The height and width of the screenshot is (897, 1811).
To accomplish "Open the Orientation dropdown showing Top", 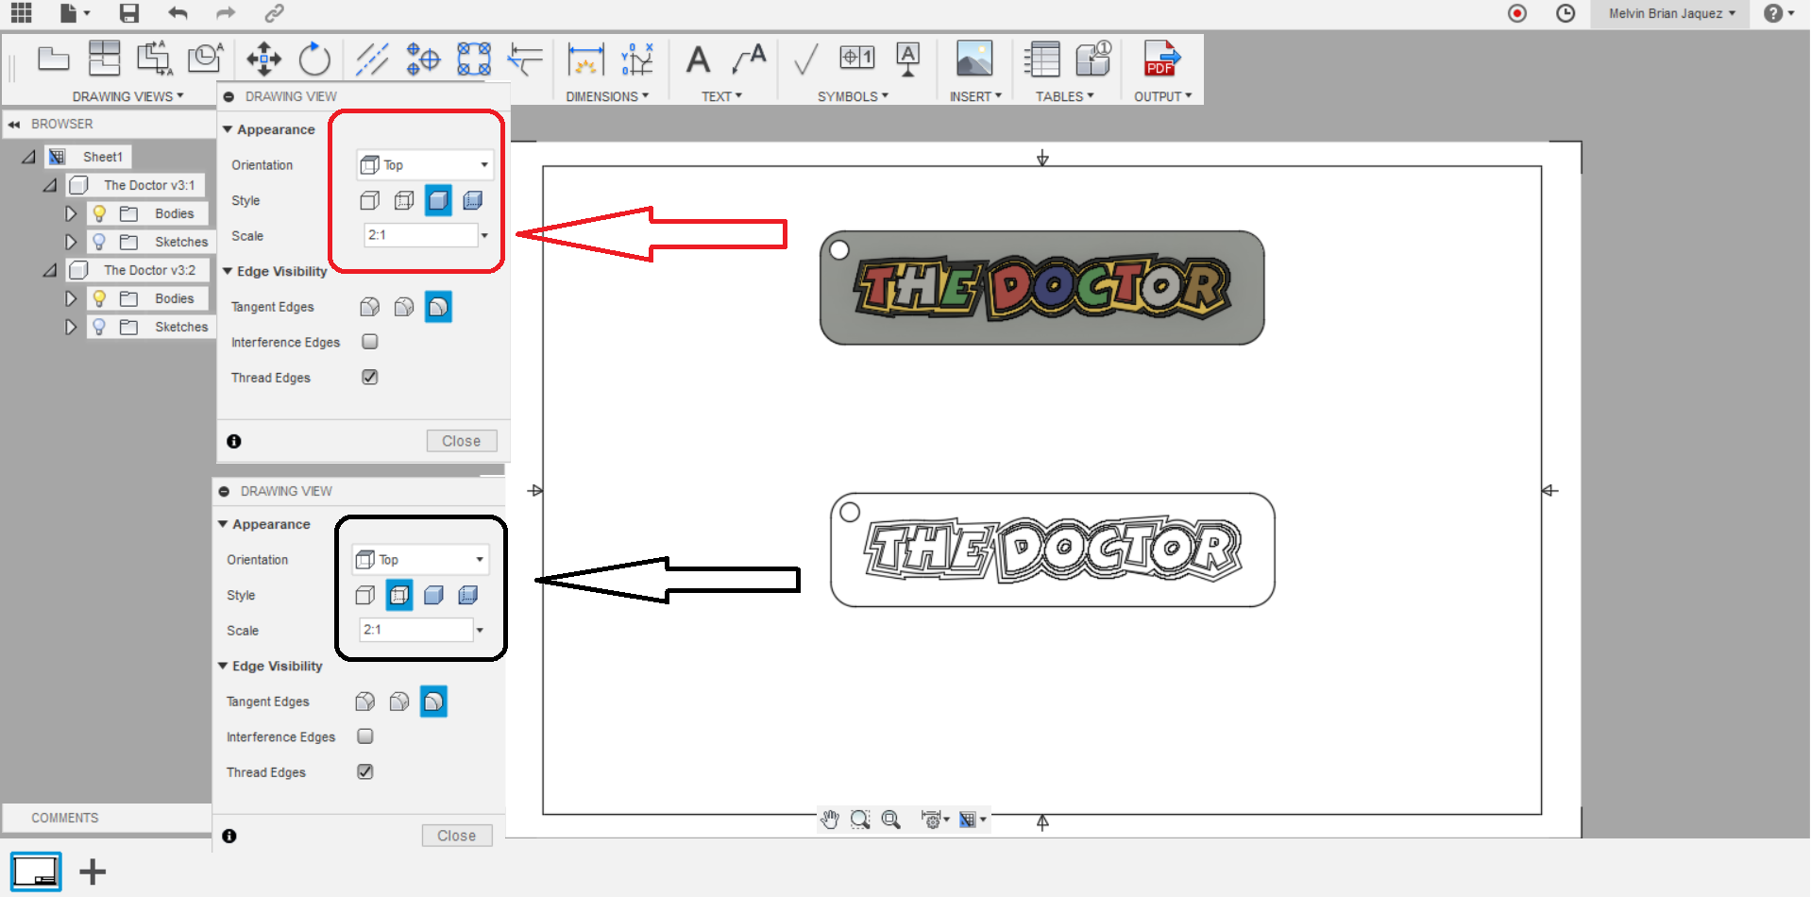I will (x=424, y=164).
